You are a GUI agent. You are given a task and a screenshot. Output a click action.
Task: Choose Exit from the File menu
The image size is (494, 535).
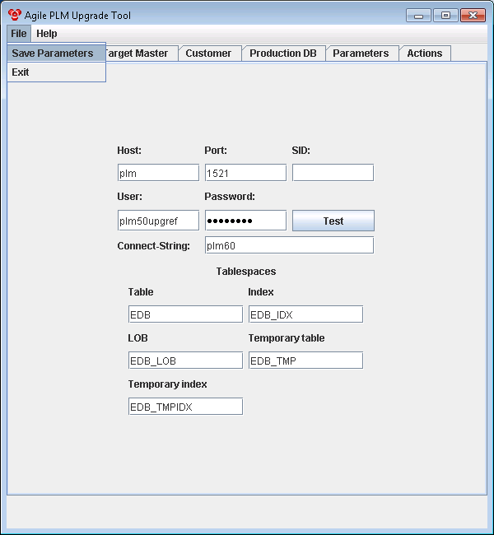[56, 72]
